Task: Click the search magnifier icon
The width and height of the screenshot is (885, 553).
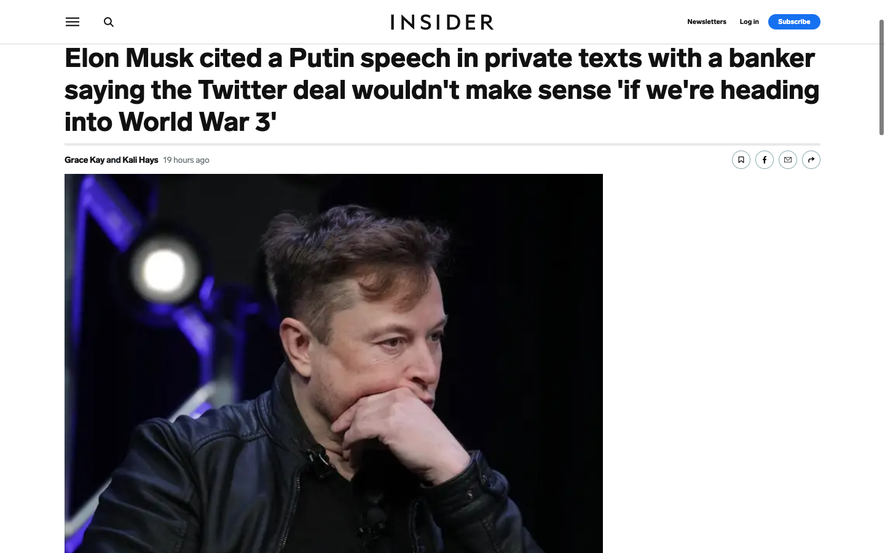Action: [109, 22]
